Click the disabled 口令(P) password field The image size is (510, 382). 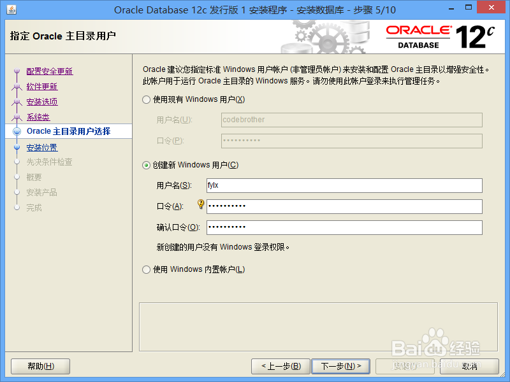(352, 141)
